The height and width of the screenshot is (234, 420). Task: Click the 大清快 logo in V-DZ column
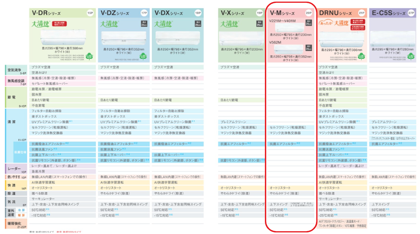(109, 24)
